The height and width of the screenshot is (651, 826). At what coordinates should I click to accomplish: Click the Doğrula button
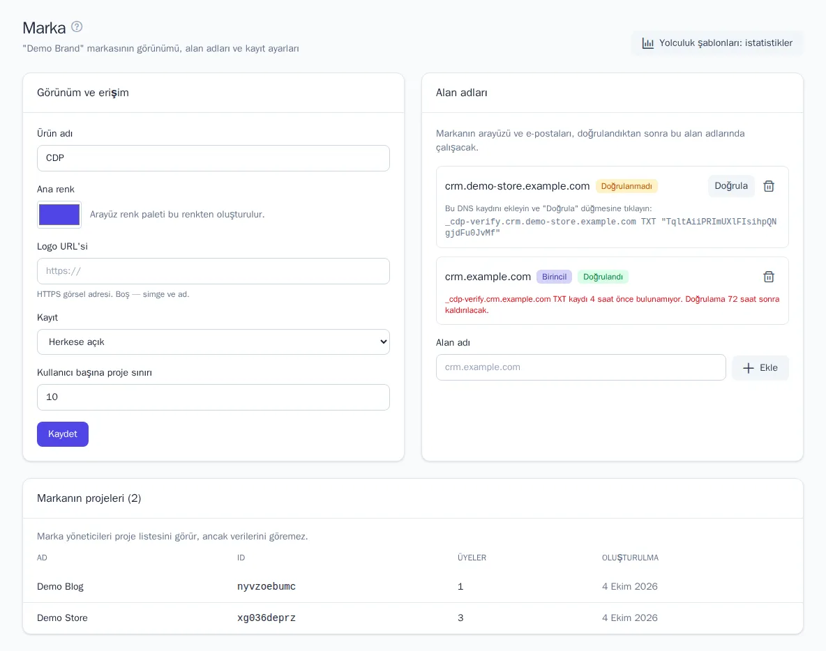pos(730,186)
